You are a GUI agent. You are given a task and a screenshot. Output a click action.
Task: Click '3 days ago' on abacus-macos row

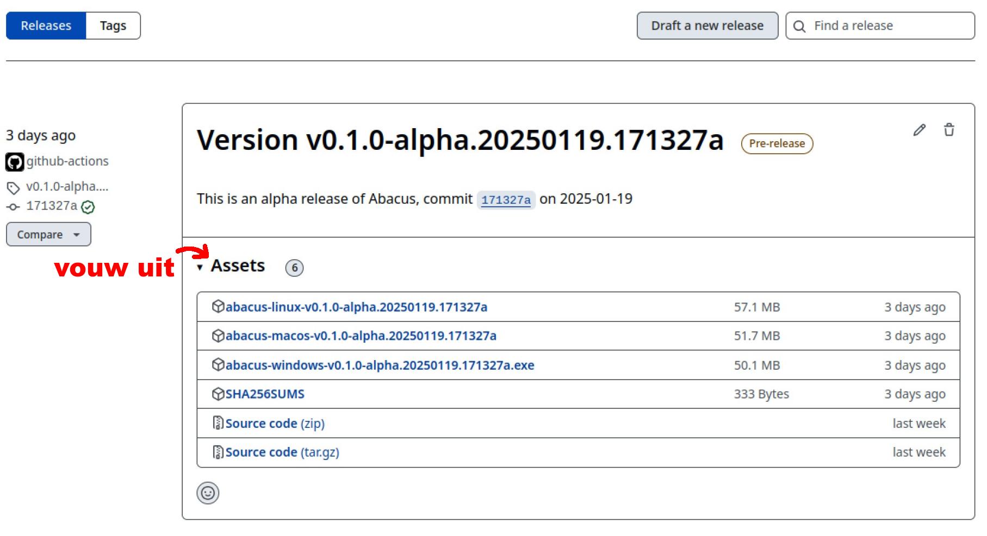[x=915, y=336]
